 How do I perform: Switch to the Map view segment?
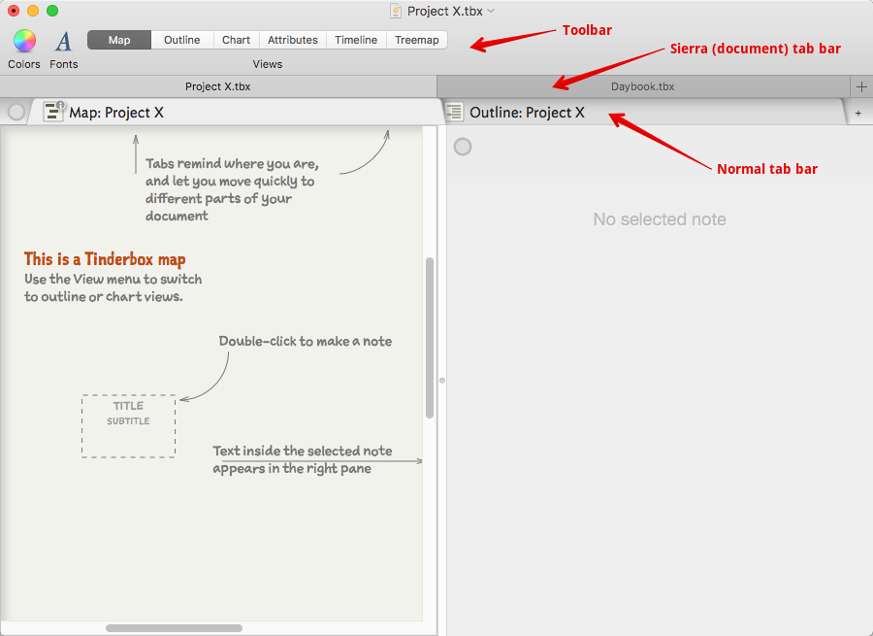[119, 40]
